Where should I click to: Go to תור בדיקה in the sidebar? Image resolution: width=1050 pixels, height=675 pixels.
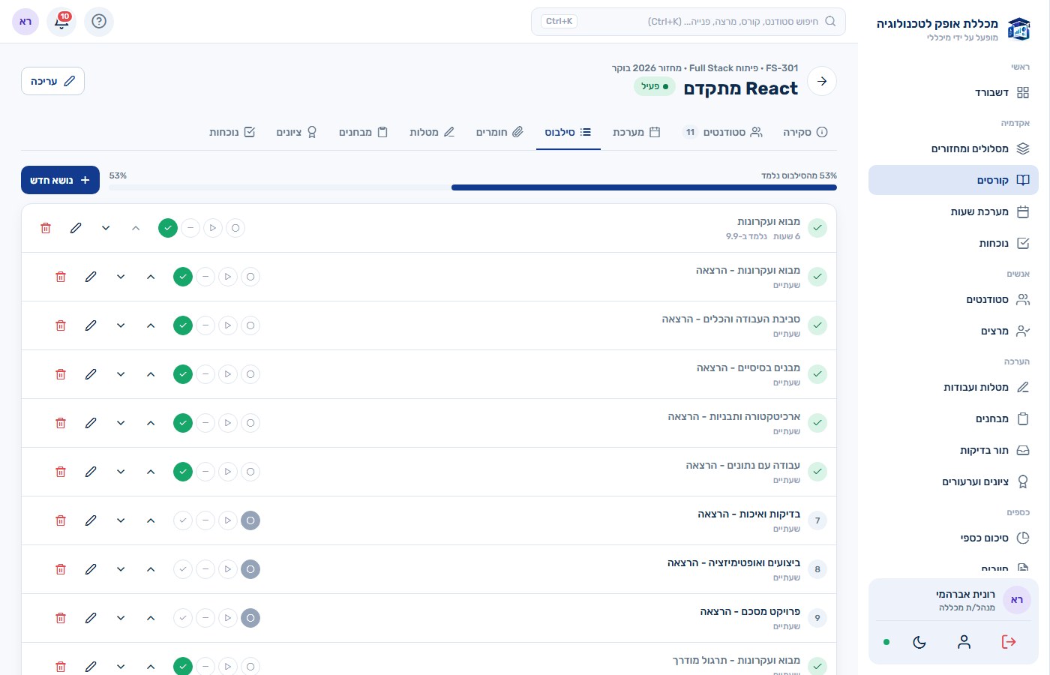click(x=953, y=450)
